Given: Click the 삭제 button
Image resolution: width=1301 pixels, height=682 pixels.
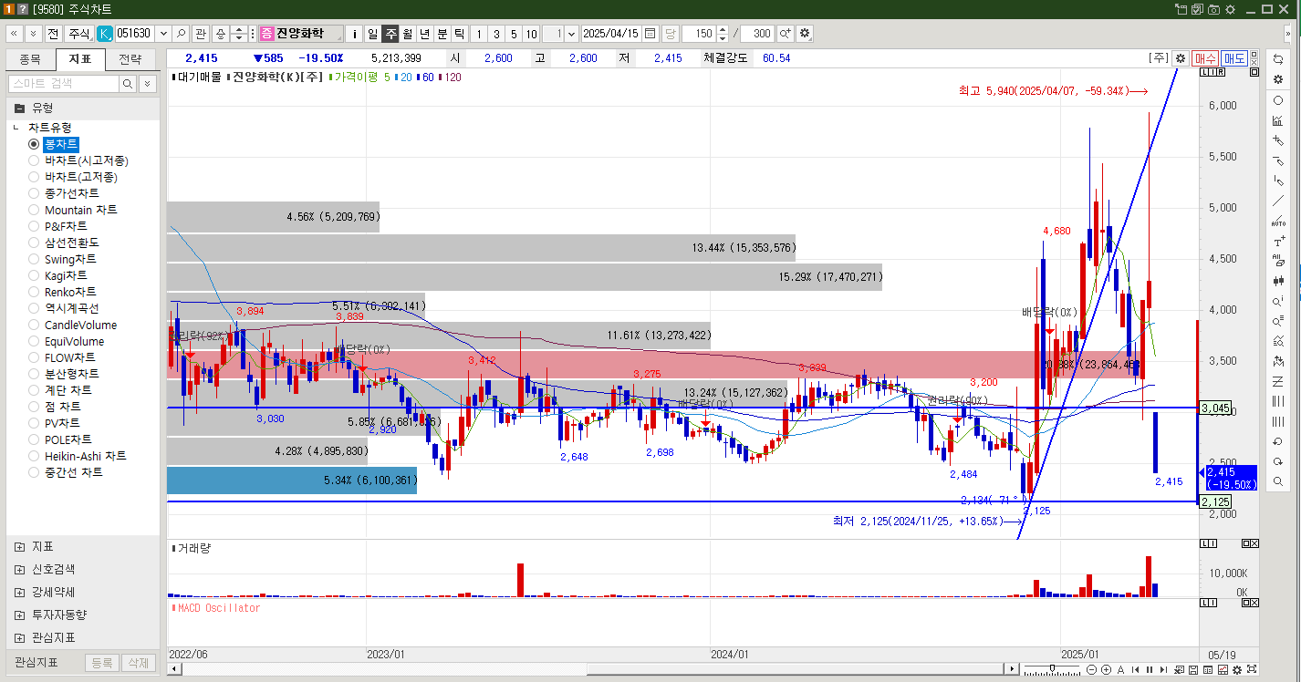Looking at the screenshot, I should point(139,663).
